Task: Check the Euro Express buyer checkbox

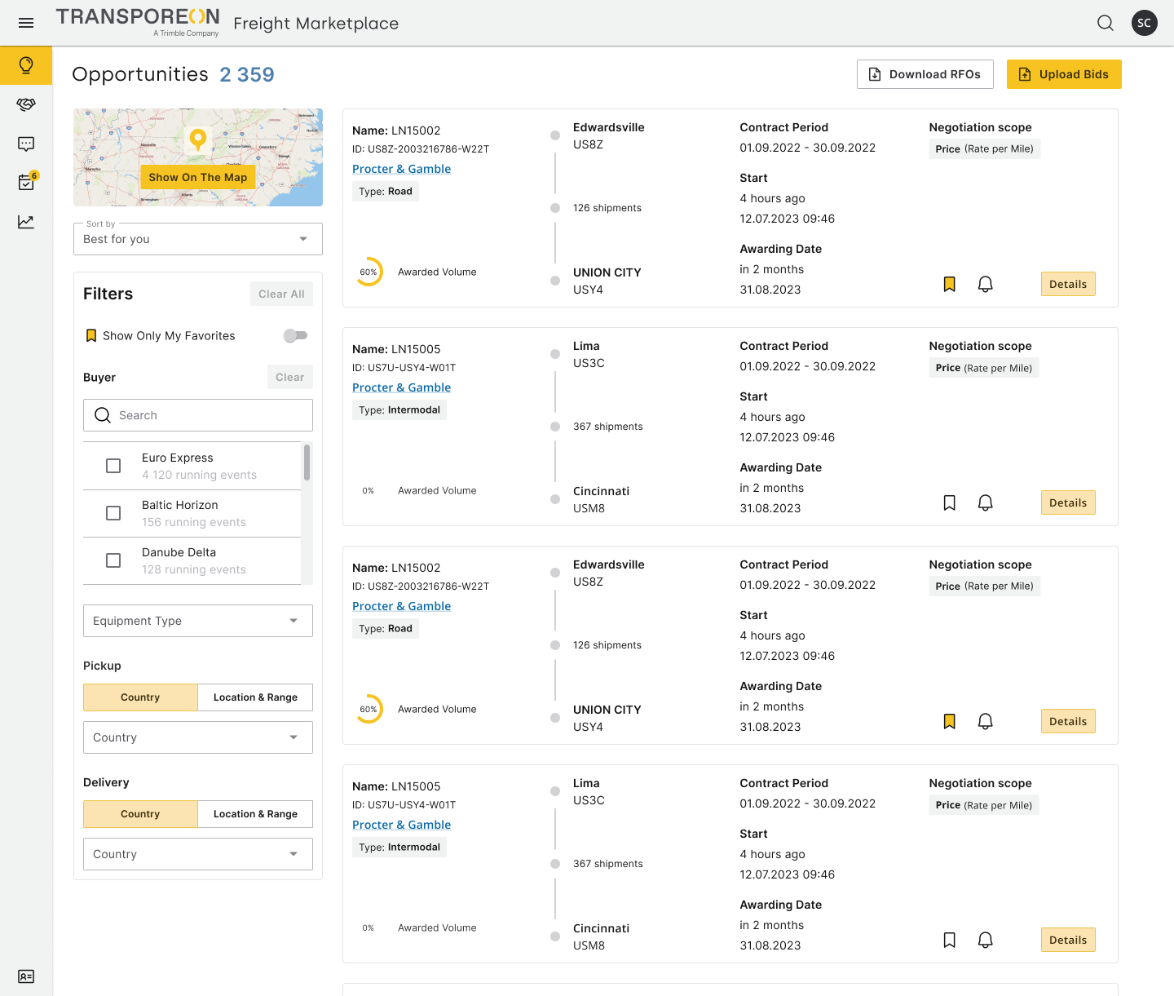Action: (113, 466)
